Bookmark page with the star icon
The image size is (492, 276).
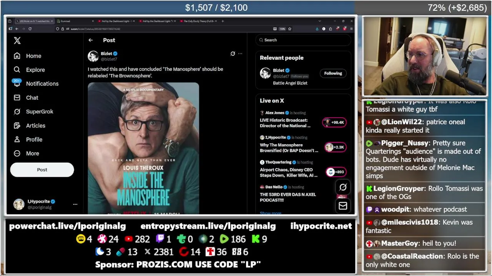coord(289,29)
